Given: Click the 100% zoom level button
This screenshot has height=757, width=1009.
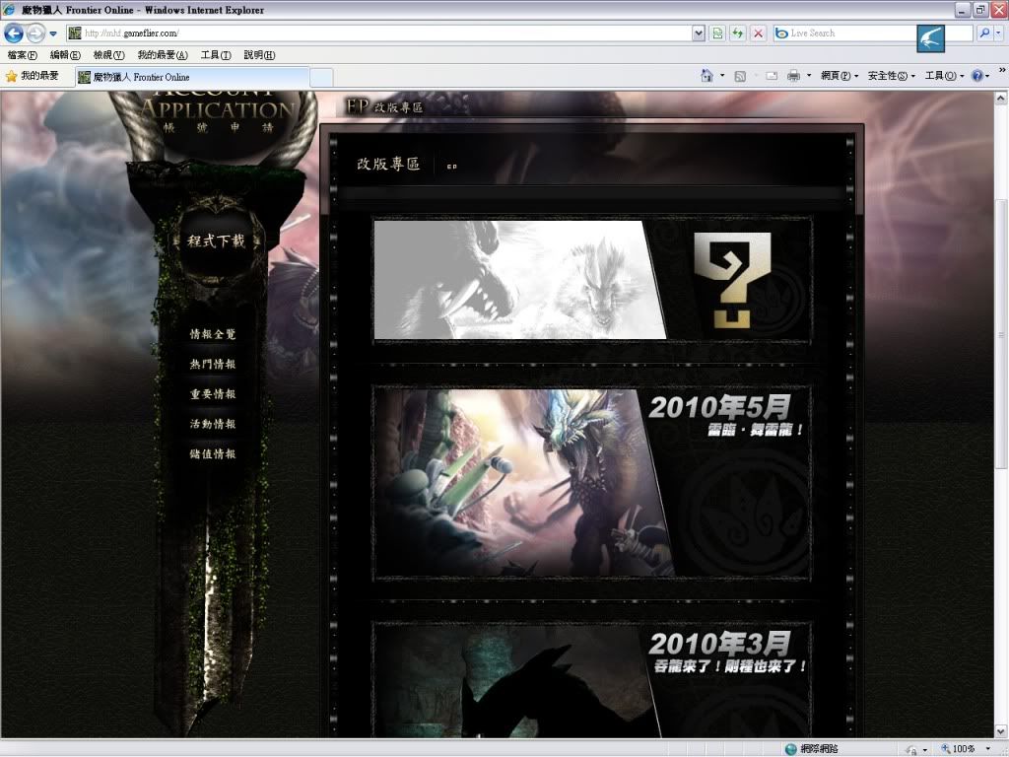Looking at the screenshot, I should click(x=958, y=749).
